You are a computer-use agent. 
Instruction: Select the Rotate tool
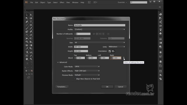[x=27, y=35]
